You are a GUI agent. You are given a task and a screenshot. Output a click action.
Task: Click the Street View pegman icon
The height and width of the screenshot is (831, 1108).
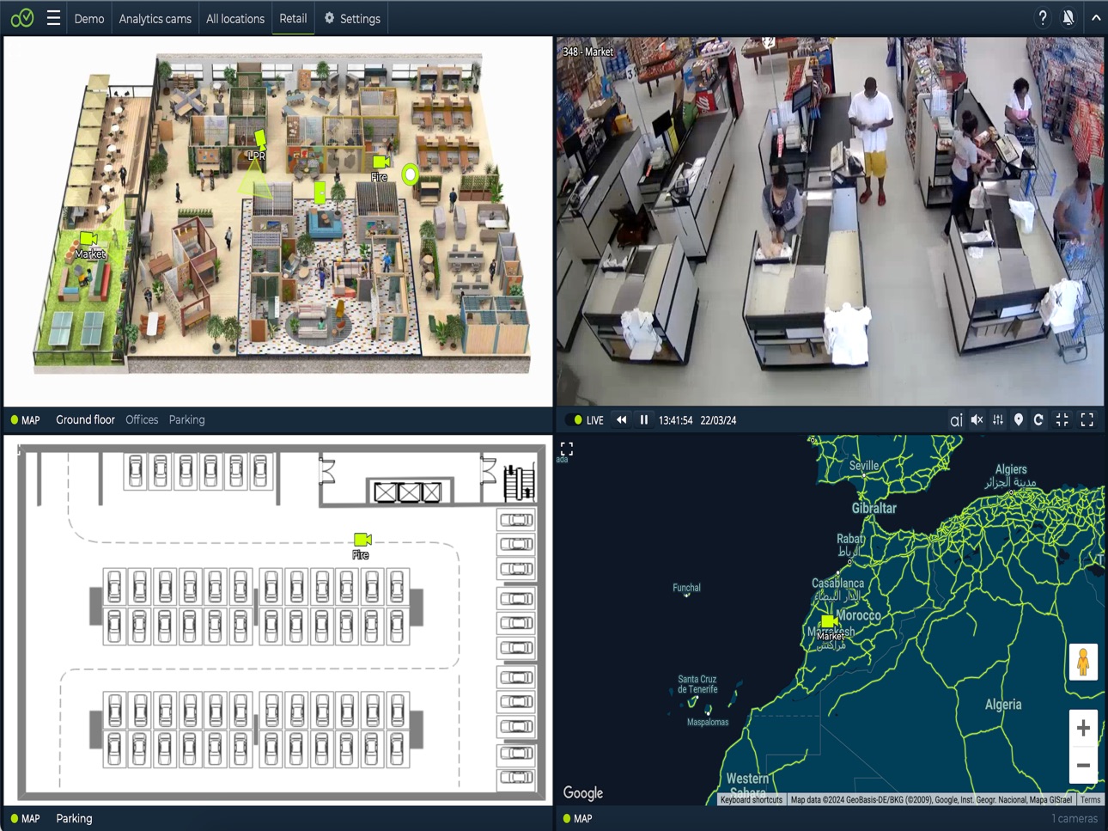pyautogui.click(x=1083, y=662)
